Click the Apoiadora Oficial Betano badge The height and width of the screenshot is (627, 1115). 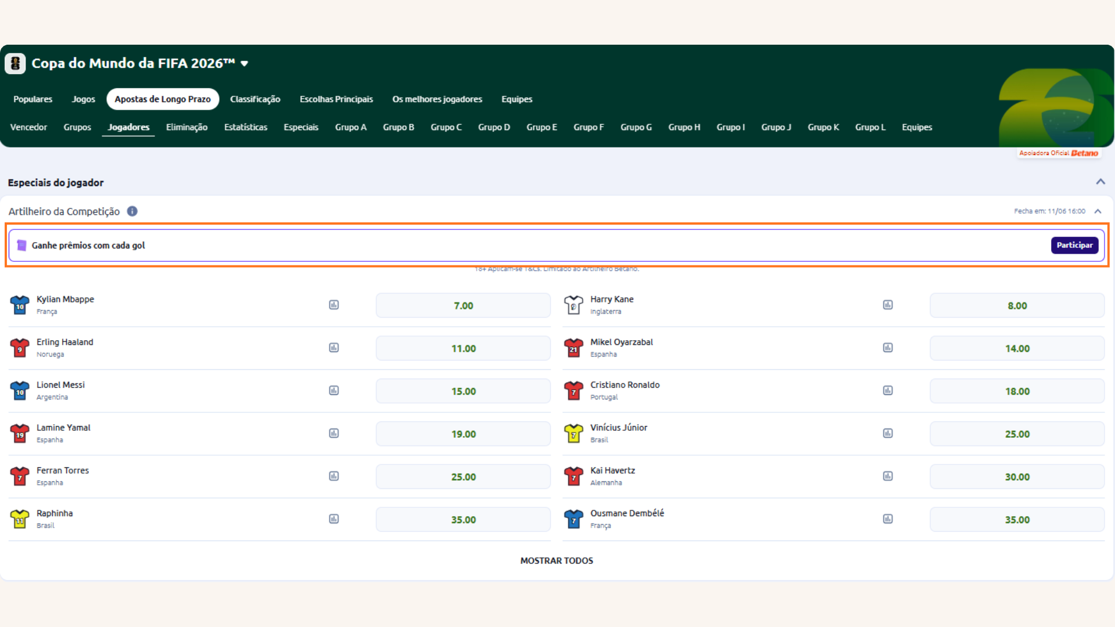pos(1059,153)
